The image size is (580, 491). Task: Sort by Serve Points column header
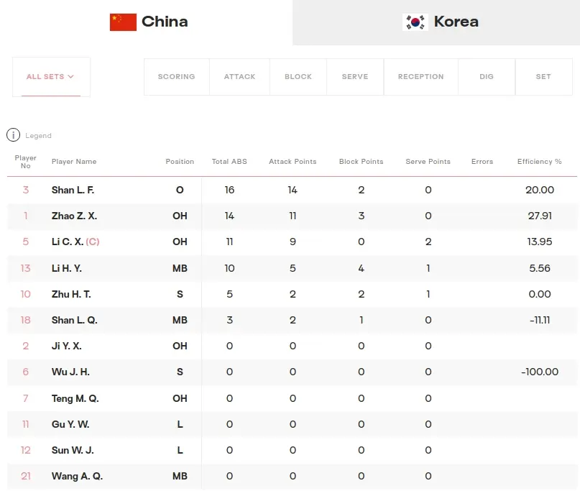pos(428,161)
